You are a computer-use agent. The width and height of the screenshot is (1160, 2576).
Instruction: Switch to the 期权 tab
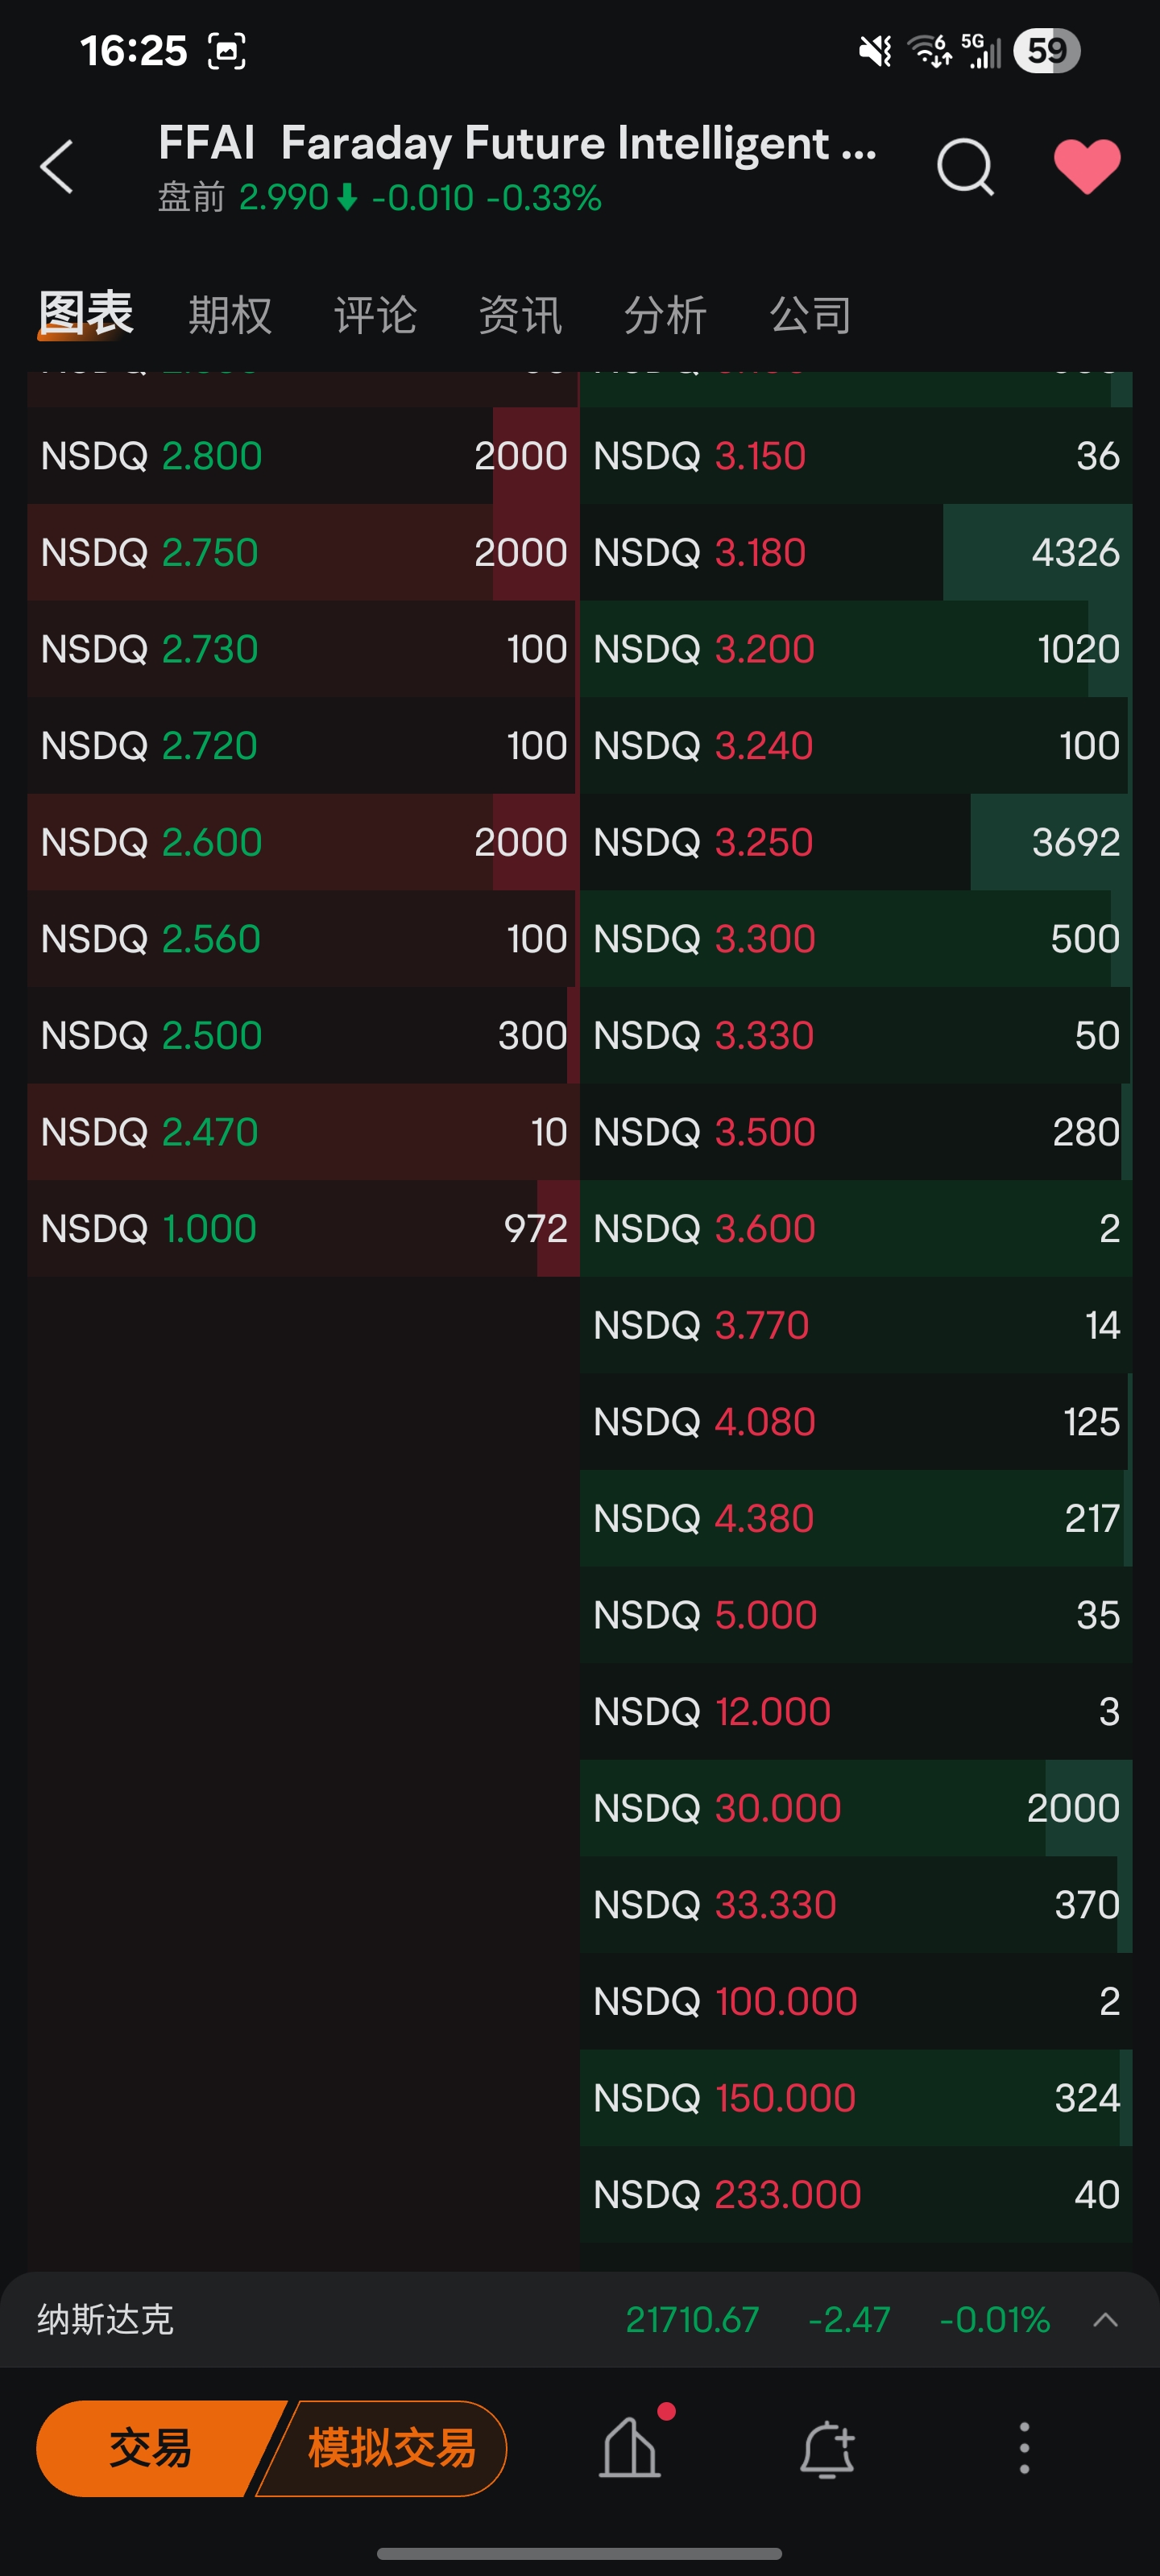tap(230, 315)
